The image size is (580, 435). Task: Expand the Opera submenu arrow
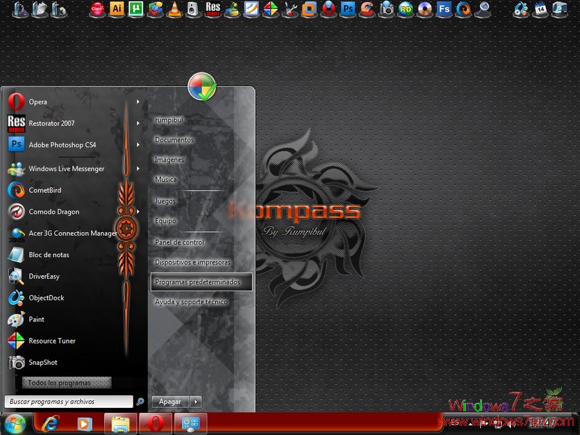tap(137, 102)
